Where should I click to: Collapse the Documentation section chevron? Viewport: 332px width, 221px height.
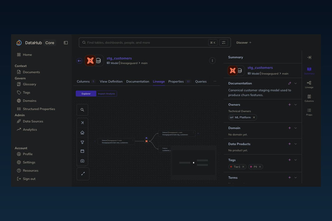click(x=296, y=83)
